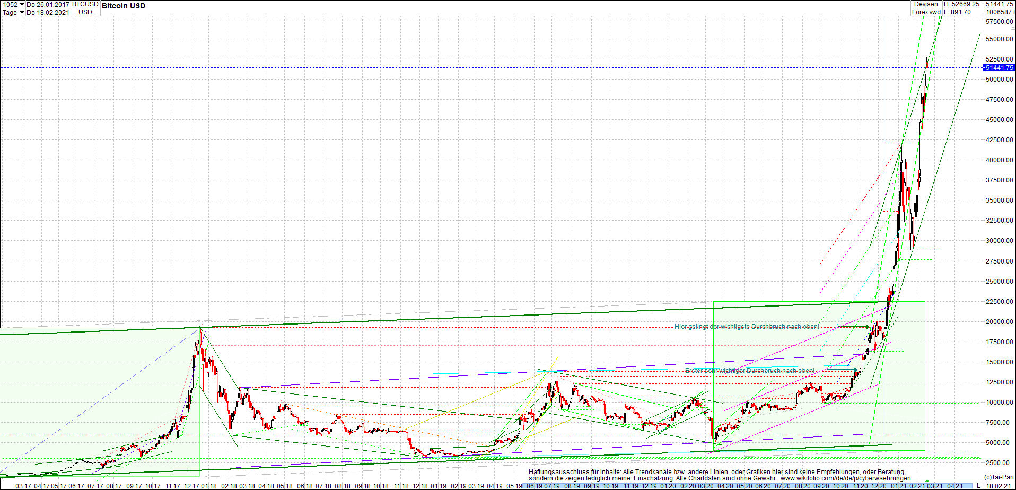Click the L scale toggle button
The width and height of the screenshot is (1016, 490).
978,486
